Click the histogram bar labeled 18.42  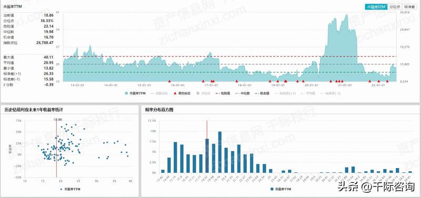pyautogui.click(x=207, y=155)
